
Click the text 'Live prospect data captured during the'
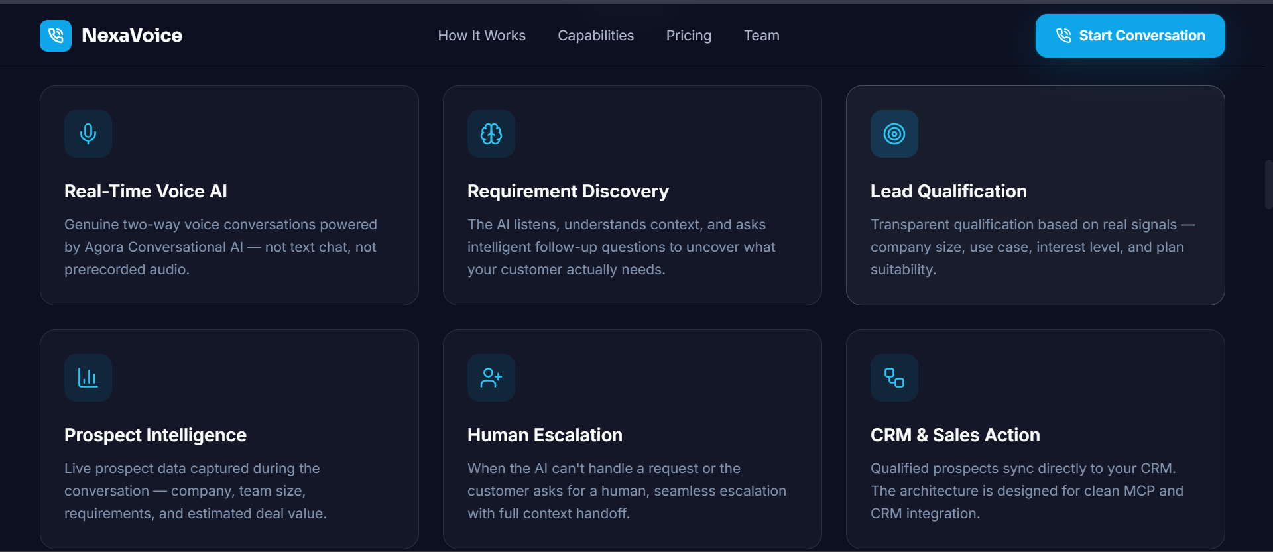click(192, 469)
